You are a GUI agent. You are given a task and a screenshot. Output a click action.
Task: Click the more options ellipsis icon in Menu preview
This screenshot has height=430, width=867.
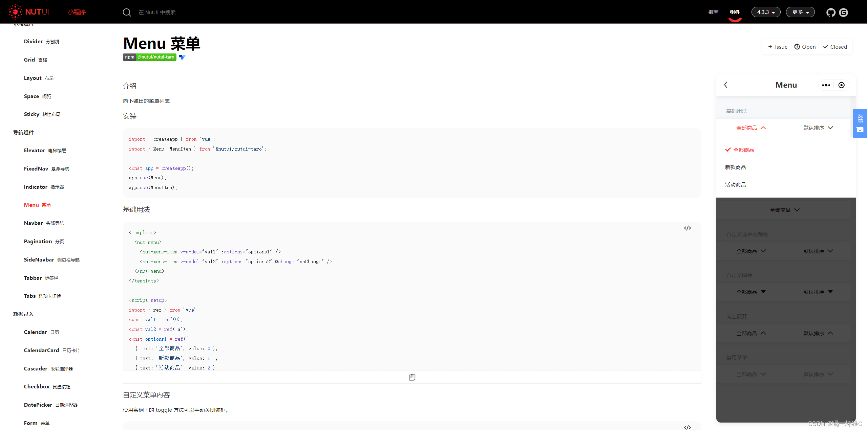pyautogui.click(x=826, y=85)
